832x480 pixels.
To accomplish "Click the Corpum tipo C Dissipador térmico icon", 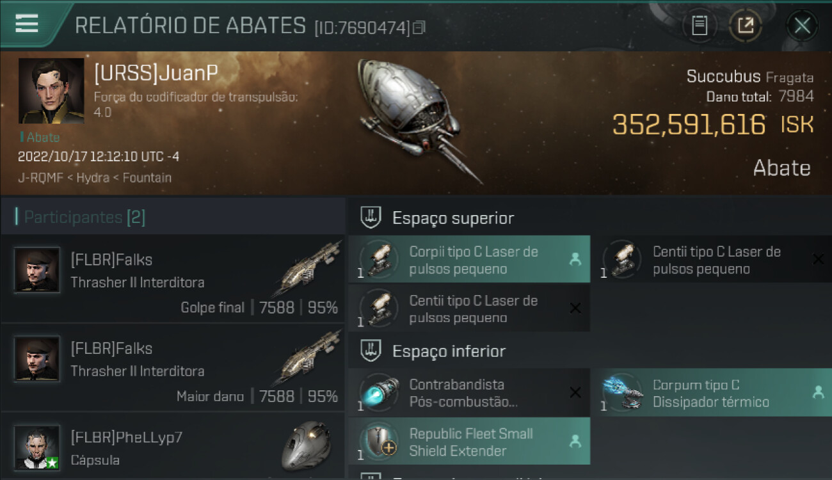I will point(623,392).
